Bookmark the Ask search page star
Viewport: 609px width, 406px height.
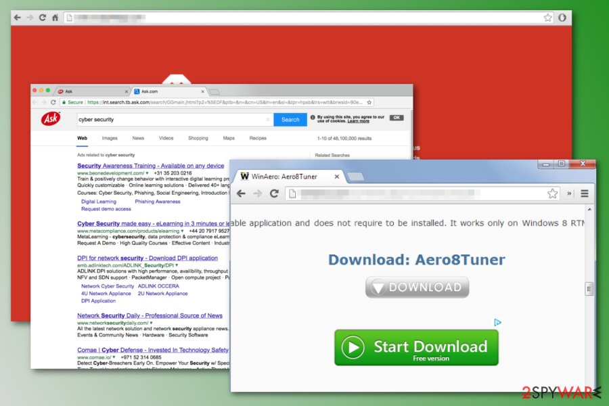pos(369,102)
